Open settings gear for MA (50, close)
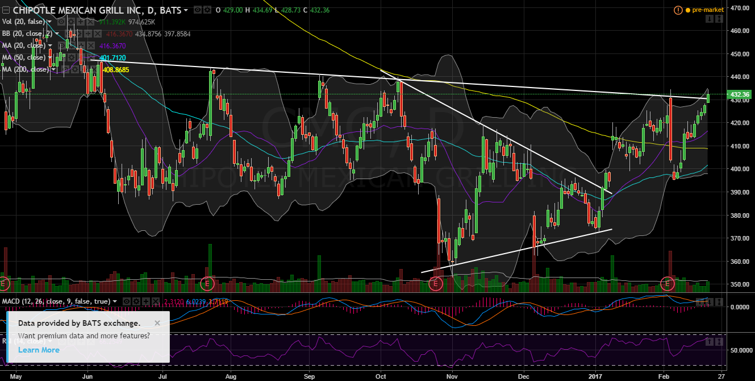The width and height of the screenshot is (755, 381). (x=71, y=57)
